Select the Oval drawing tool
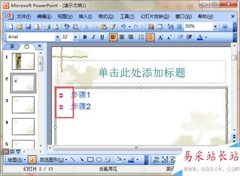240x176 pixels. tap(99, 159)
